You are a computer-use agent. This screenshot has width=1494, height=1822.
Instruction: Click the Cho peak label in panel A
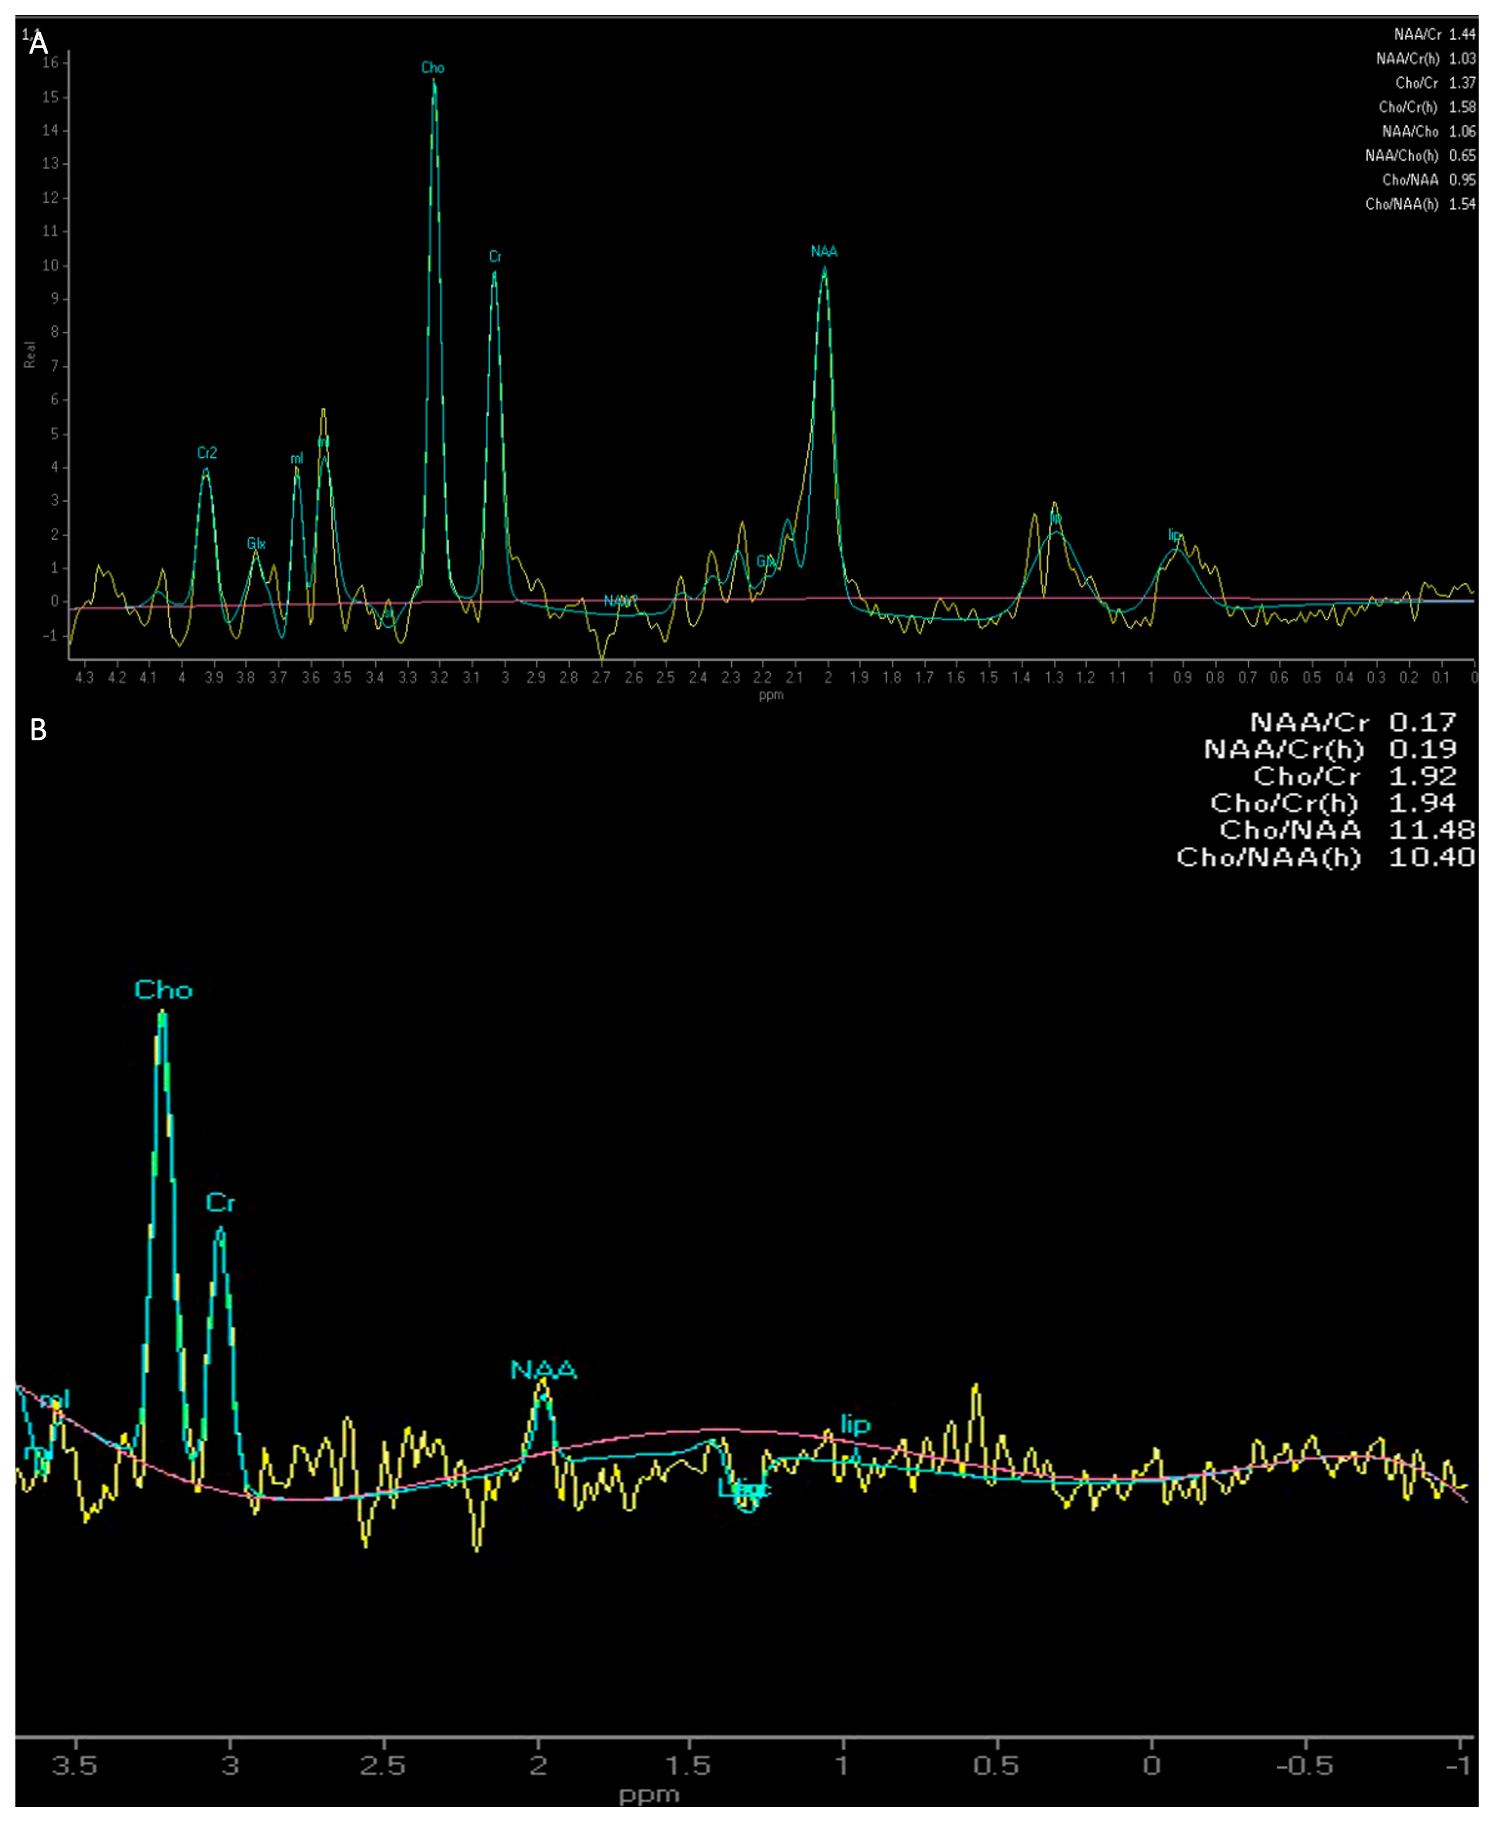(433, 67)
